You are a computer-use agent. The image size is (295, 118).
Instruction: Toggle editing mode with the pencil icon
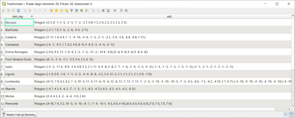[x=3, y=11]
